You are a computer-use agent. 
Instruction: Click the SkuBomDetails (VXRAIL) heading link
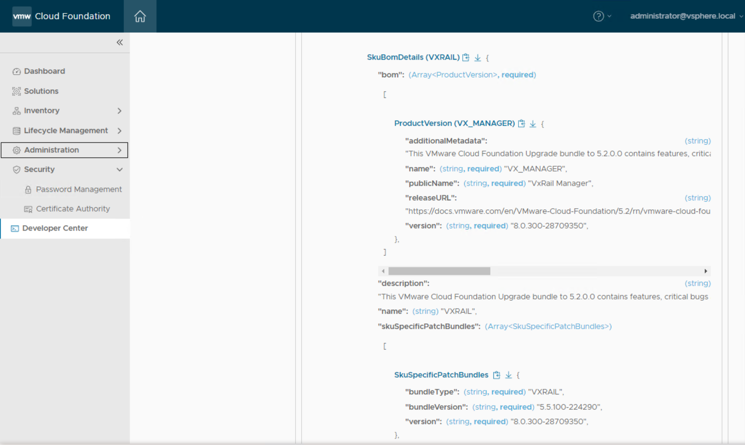click(x=413, y=57)
